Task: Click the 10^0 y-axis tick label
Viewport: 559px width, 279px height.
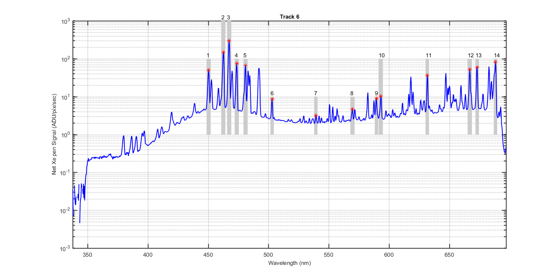Action: (x=66, y=135)
